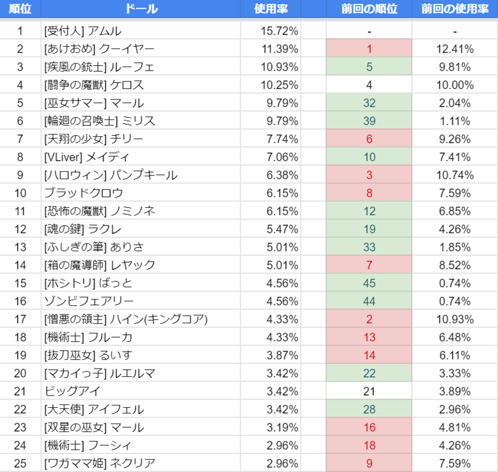Click rank number 25 cell
The width and height of the screenshot is (498, 472).
coord(21,463)
